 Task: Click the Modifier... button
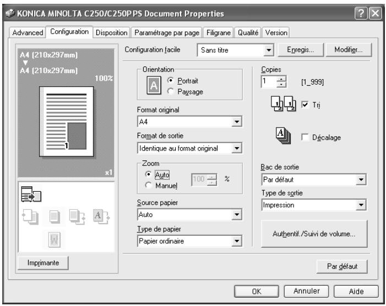coord(349,50)
